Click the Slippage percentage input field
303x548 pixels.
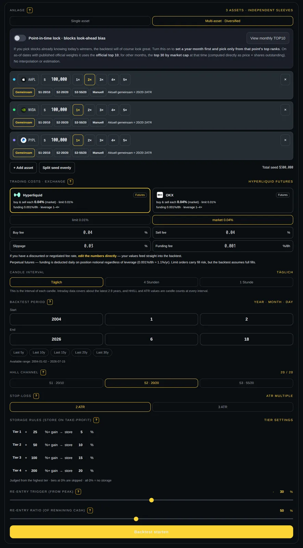80,246
